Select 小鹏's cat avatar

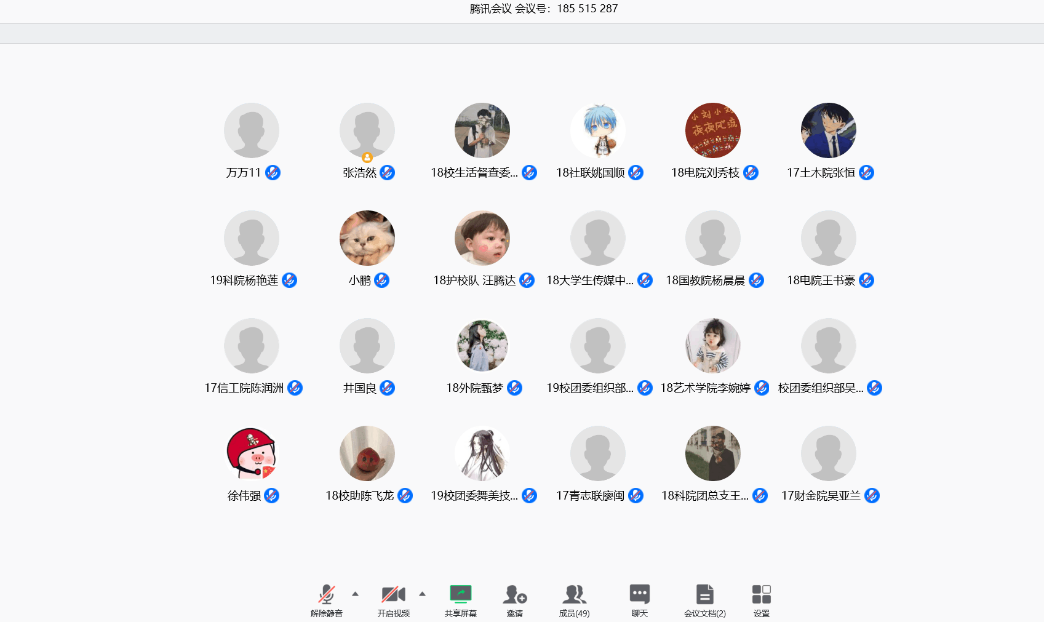coord(367,238)
